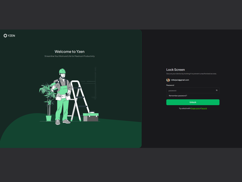Click the YZEN brand name text

[x=11, y=36]
